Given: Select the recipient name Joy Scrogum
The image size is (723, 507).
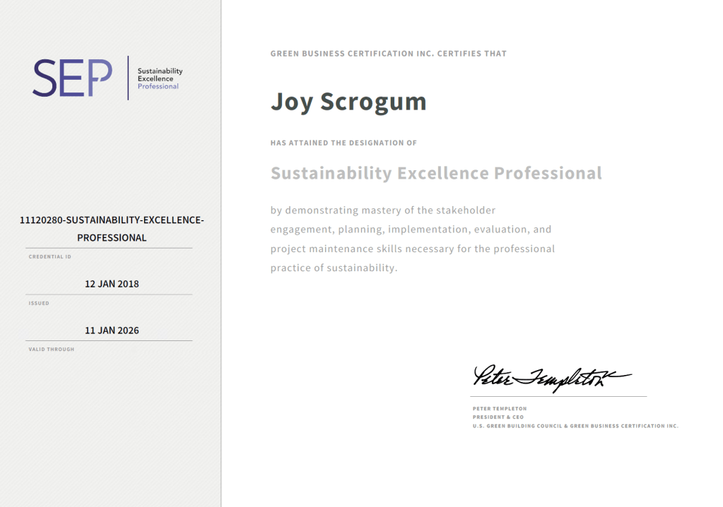Looking at the screenshot, I should pyautogui.click(x=348, y=102).
